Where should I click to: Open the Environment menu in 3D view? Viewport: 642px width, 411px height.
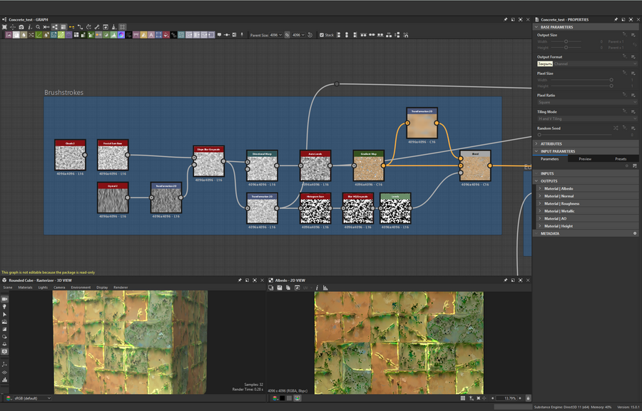point(81,288)
